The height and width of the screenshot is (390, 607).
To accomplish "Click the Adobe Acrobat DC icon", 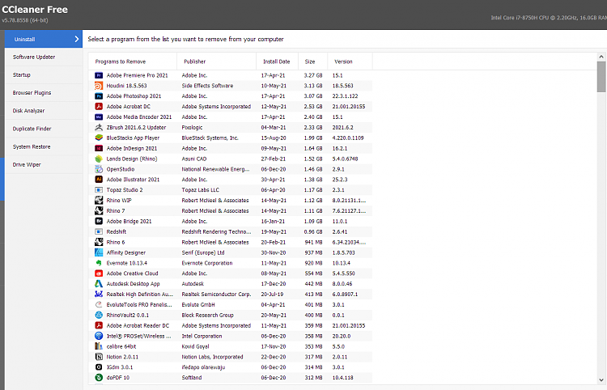I will point(99,106).
